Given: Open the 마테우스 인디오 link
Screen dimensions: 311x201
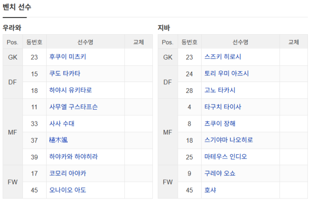Looking at the screenshot, I should coord(225,157).
